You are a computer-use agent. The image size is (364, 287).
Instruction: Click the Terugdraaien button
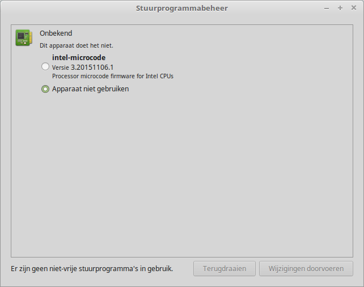click(225, 269)
